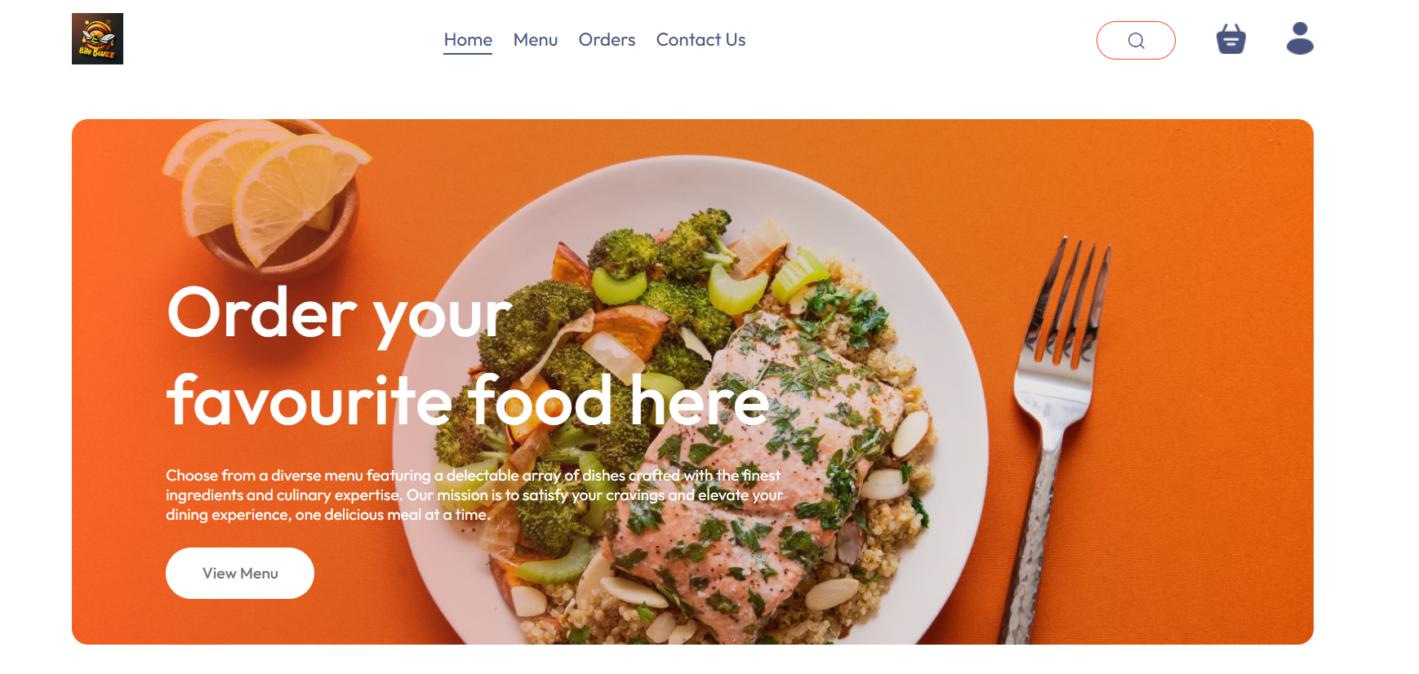Click the 'Order your favourite food here' heading

click(468, 357)
